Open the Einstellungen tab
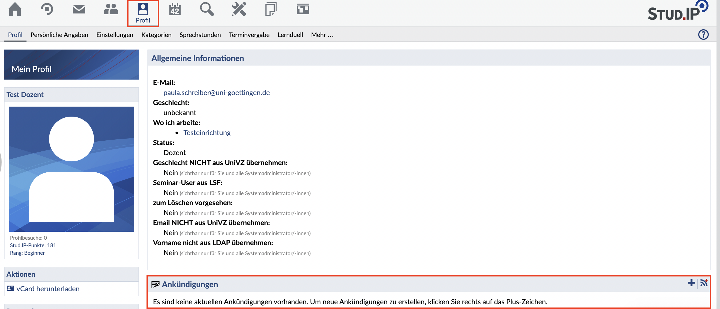The height and width of the screenshot is (309, 720). point(114,35)
